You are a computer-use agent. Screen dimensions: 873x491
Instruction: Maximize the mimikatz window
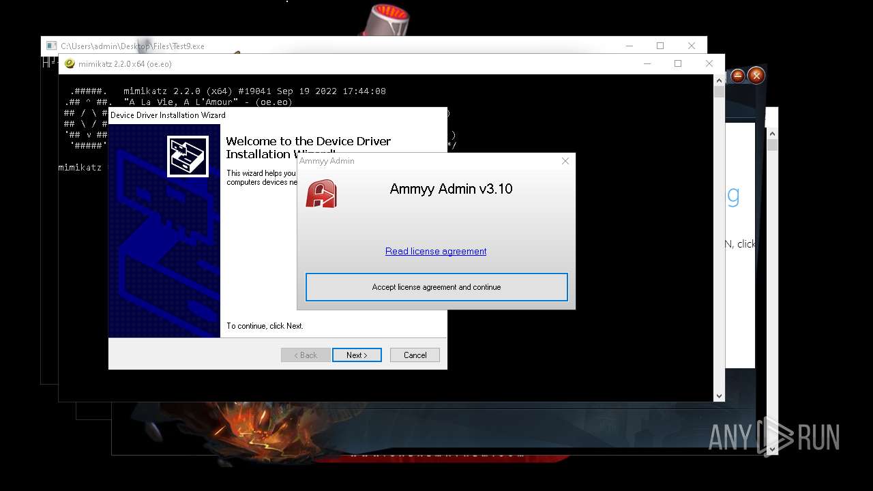coord(678,63)
